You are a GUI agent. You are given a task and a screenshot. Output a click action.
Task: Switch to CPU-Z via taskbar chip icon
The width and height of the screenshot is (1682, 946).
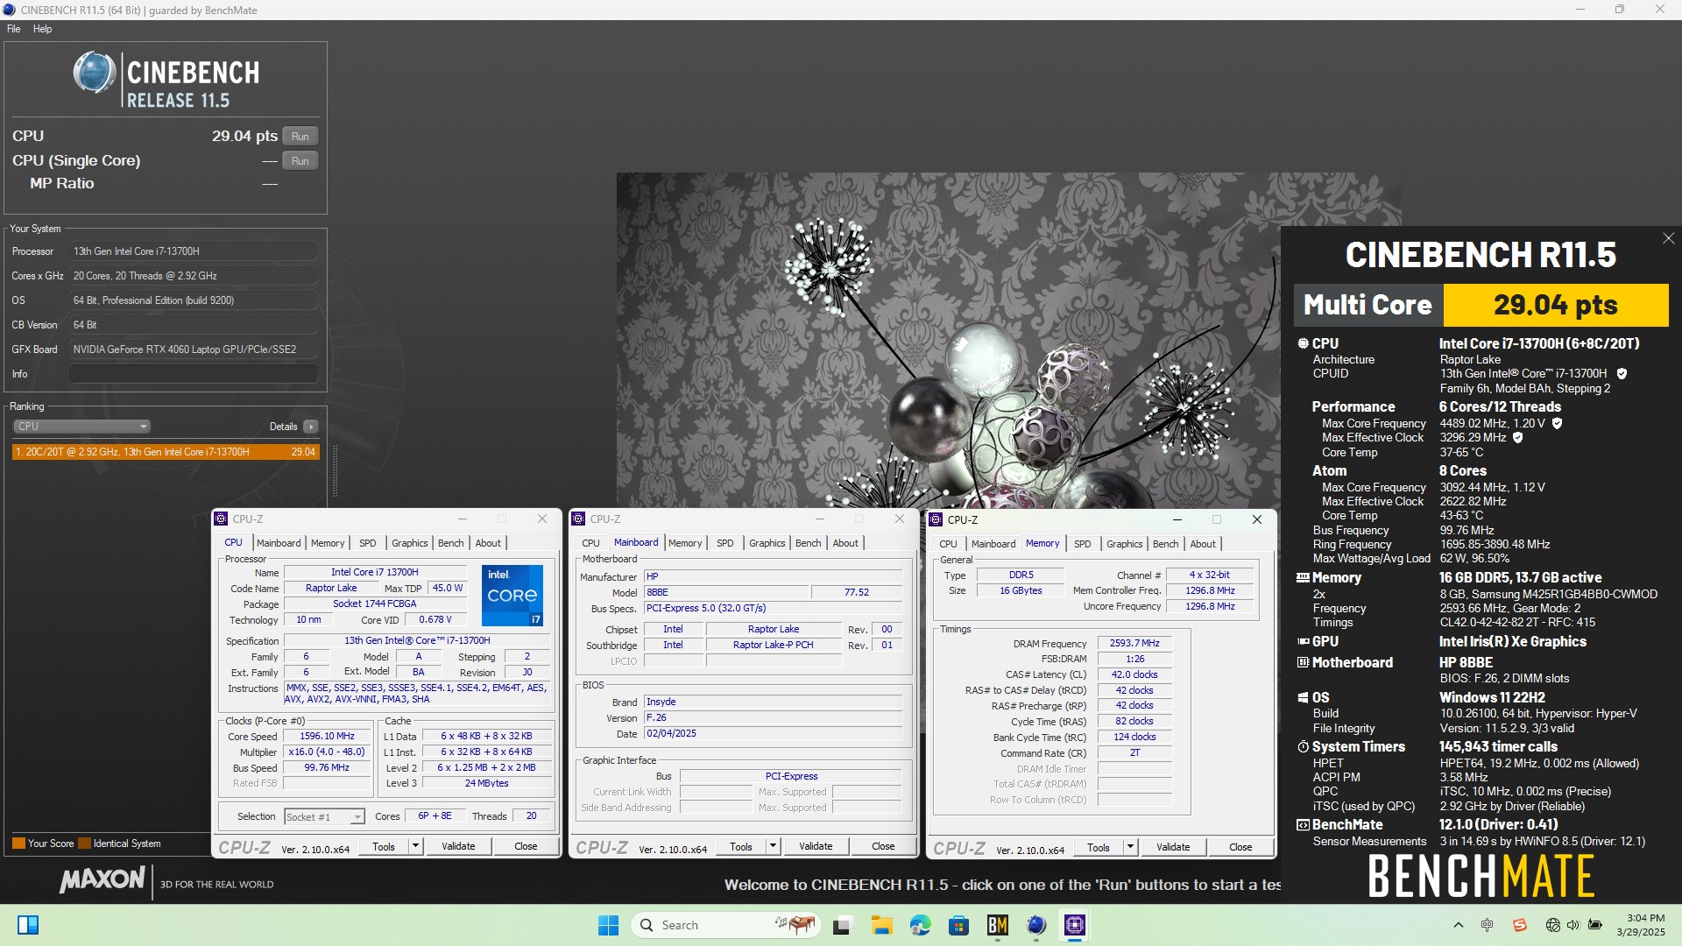tap(1075, 925)
